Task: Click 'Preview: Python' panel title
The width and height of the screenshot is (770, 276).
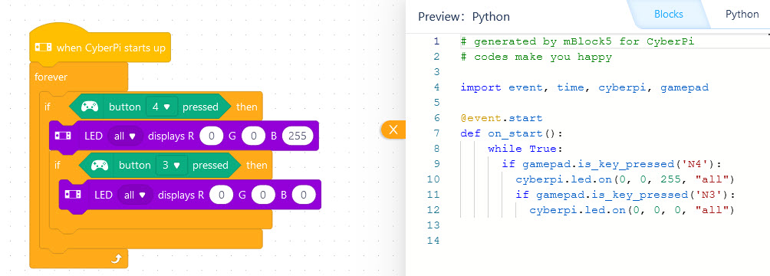Action: click(x=464, y=17)
